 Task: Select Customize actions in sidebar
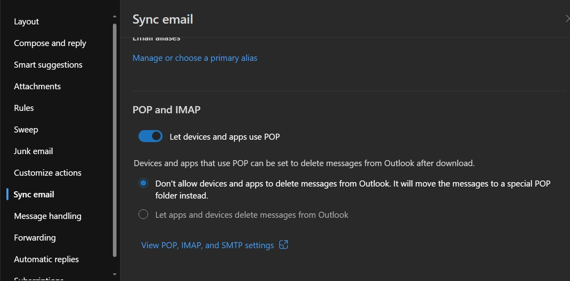pyautogui.click(x=47, y=173)
